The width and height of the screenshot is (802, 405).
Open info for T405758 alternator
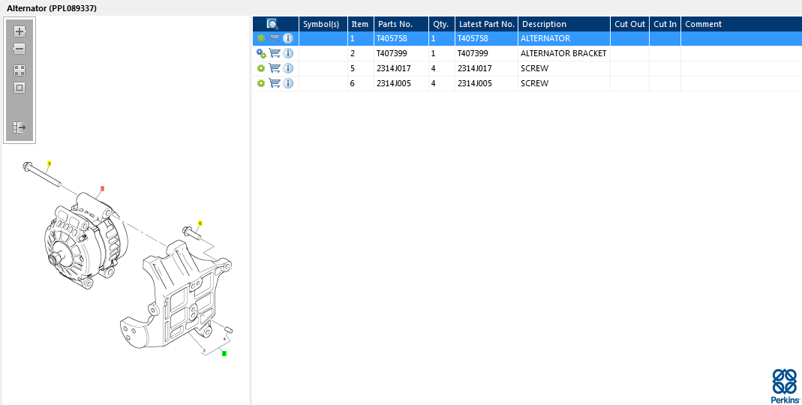288,38
